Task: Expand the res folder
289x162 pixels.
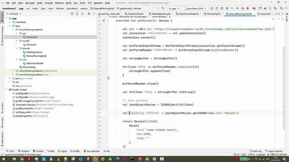Action: tap(9, 82)
